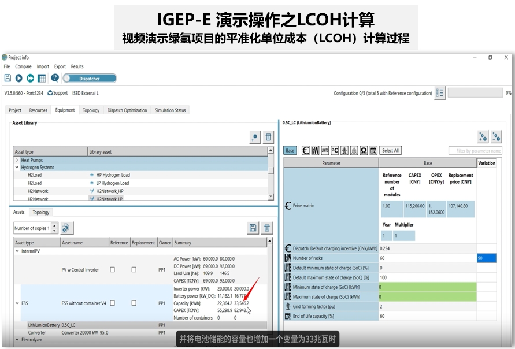
Task: Click the Save project icon in the main toolbar
Action: point(8,78)
